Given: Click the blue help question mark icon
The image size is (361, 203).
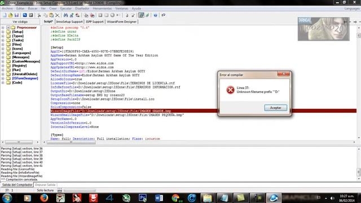Looking at the screenshot, I should coord(156,15).
